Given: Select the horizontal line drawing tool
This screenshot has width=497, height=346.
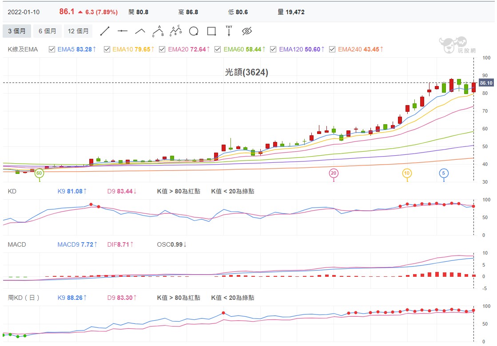Looking at the screenshot, I should [x=122, y=31].
